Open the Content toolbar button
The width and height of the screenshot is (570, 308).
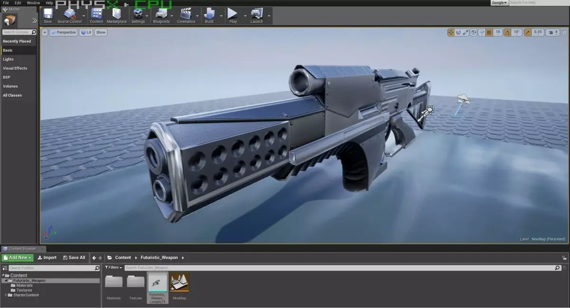[96, 15]
